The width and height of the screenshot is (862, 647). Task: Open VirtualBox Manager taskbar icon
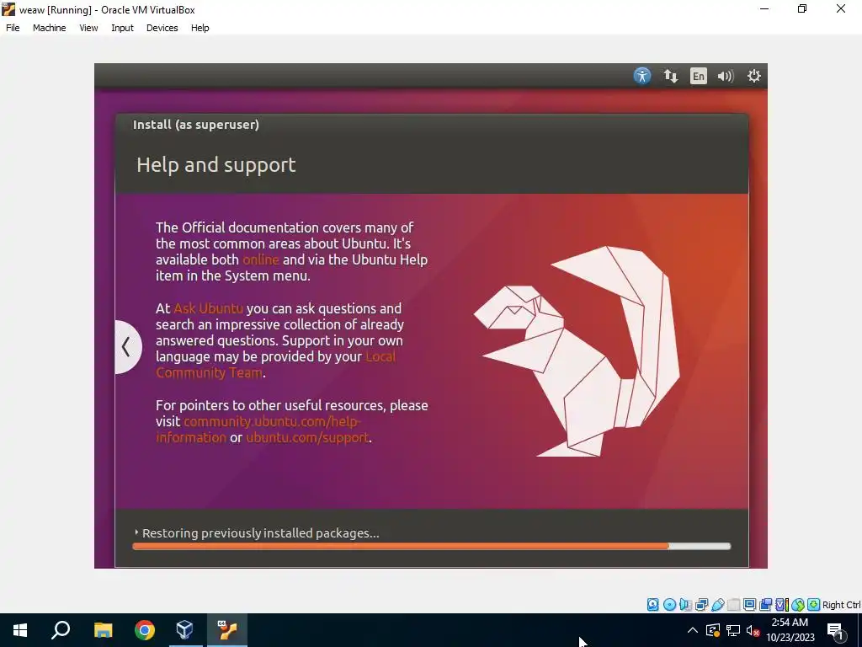185,630
